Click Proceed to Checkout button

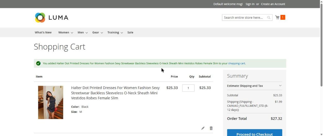254,133
